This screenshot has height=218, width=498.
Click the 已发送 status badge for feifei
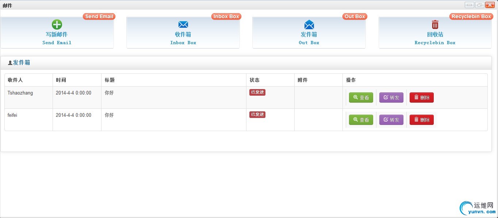coord(257,115)
